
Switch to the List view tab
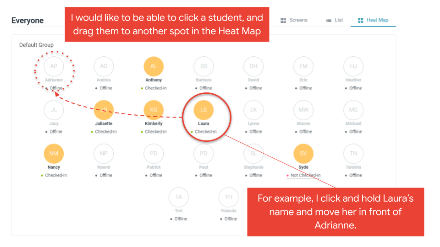(334, 20)
